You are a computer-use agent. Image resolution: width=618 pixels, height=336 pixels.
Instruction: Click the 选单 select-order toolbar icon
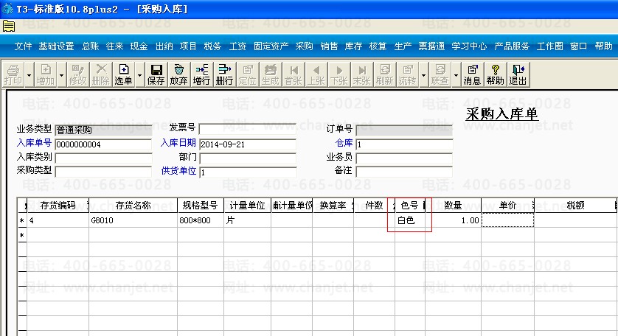123,74
